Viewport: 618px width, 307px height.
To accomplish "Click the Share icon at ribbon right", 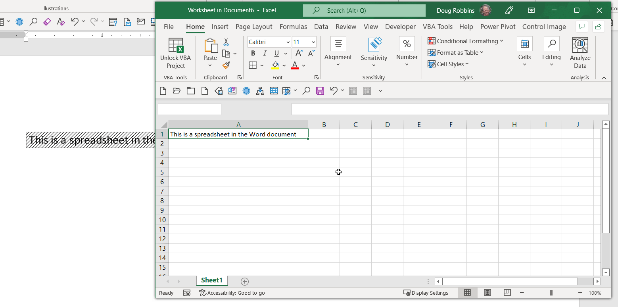I will (x=598, y=27).
